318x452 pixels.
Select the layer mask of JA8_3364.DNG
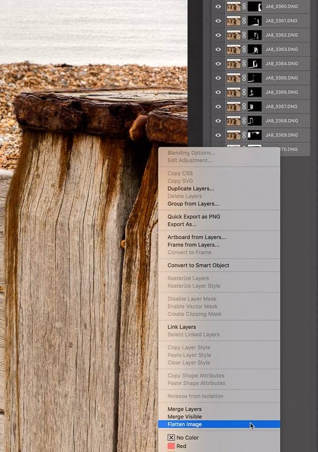[255, 63]
